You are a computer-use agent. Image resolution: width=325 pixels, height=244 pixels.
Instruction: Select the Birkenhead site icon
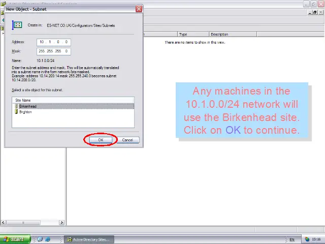coord(16,106)
